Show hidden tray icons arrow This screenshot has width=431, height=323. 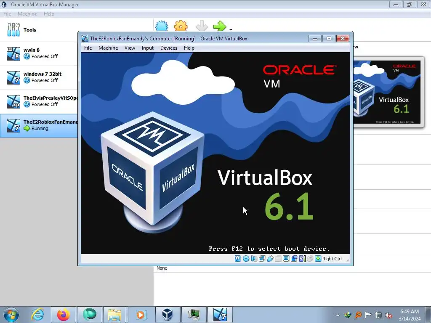click(338, 315)
